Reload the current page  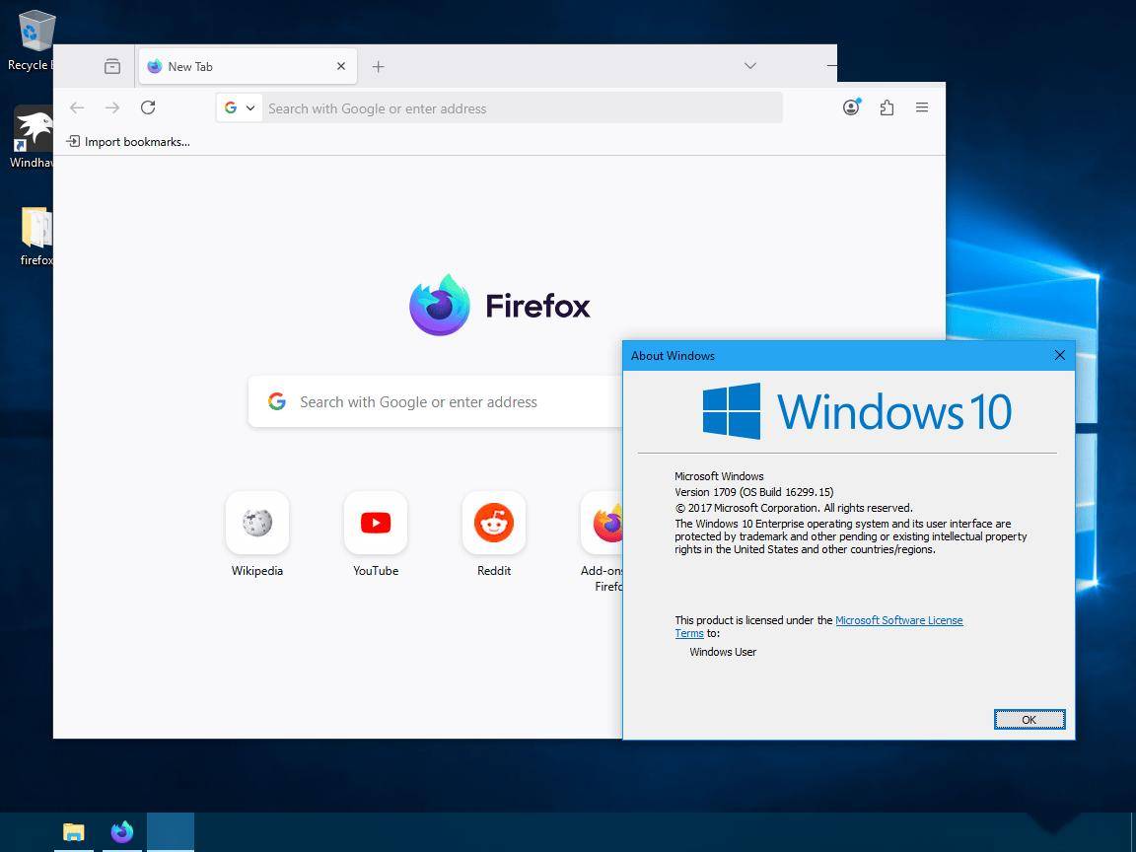click(x=148, y=107)
